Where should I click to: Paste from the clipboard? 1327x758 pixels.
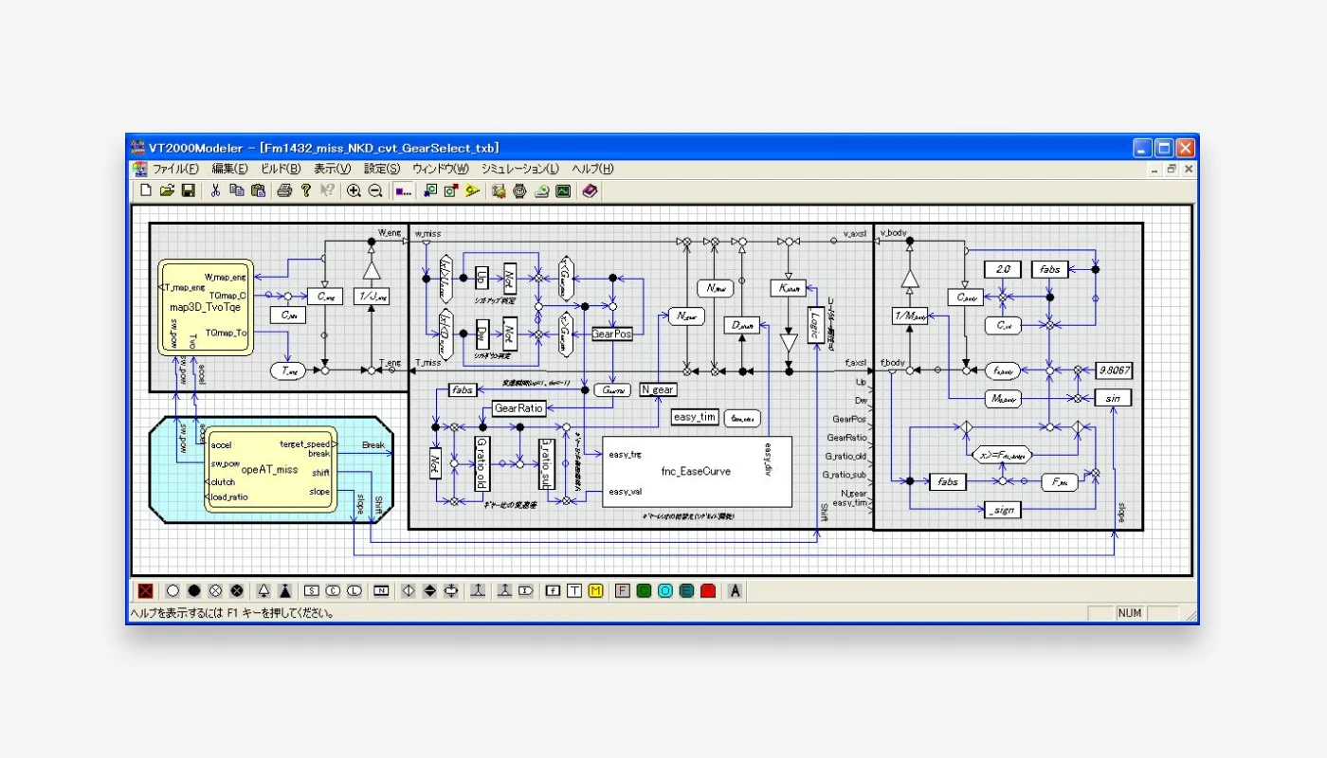(x=258, y=190)
